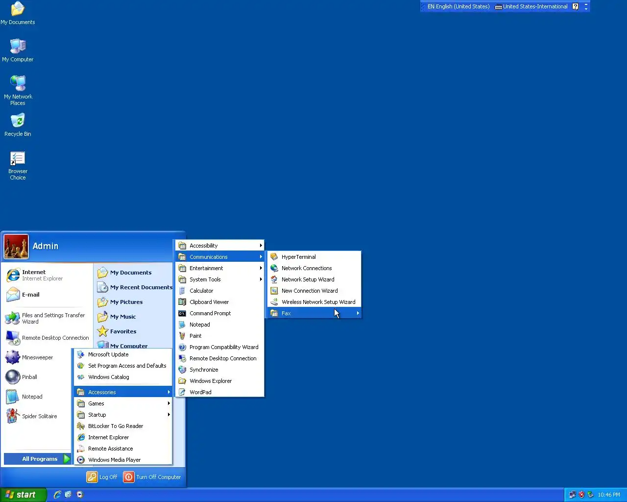The image size is (627, 502).
Task: Open E-mail from Start menu
Action: pos(47,295)
